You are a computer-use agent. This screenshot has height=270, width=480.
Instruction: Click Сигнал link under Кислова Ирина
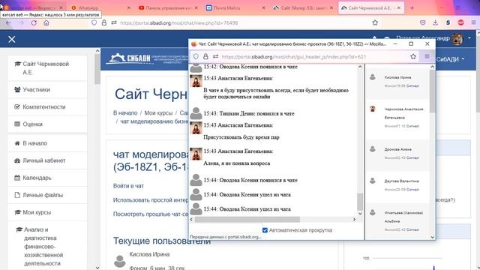tap(412, 86)
